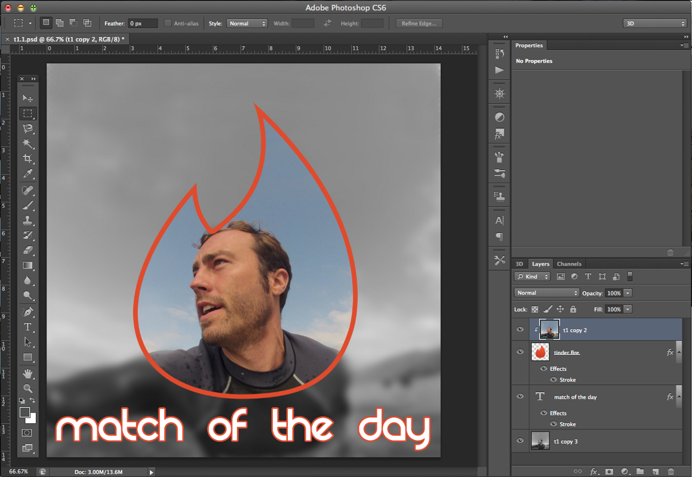This screenshot has width=692, height=477.
Task: Switch to the 3D panel tab
Action: pos(519,264)
